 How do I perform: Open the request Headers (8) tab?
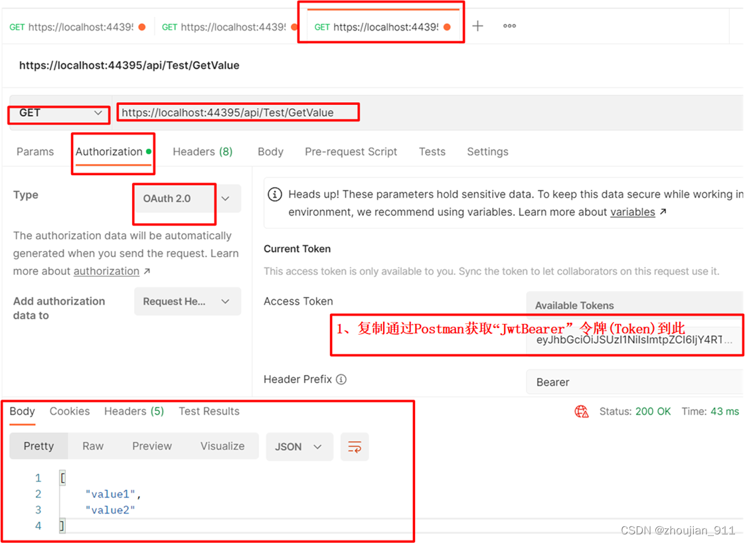click(x=203, y=151)
